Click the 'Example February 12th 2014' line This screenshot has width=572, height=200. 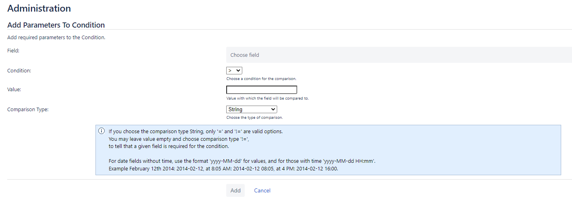tap(223, 169)
